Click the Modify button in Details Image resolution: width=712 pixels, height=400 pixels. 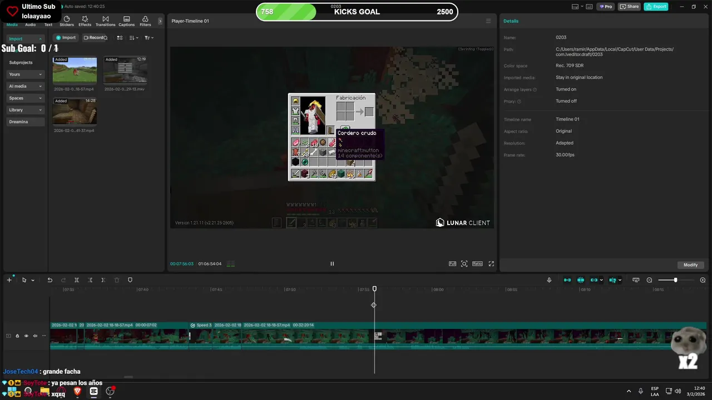tap(690, 265)
